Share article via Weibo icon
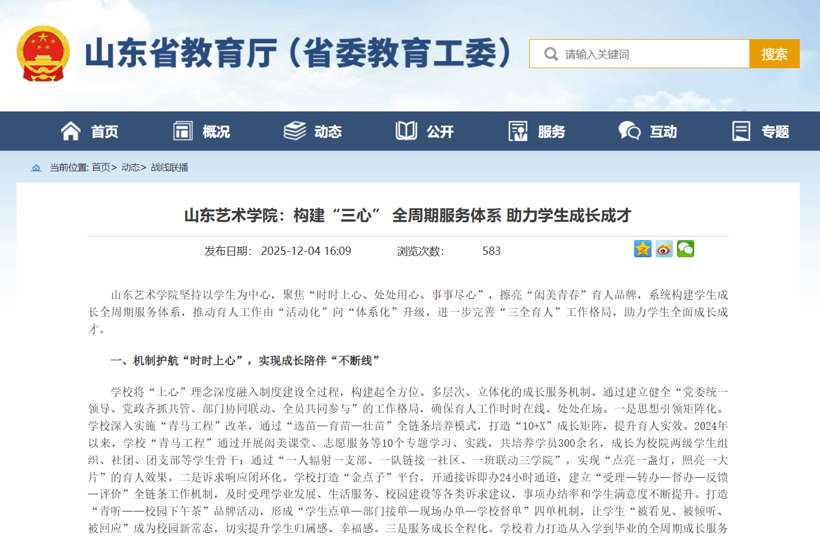Viewport: 820px width, 537px height. [664, 249]
